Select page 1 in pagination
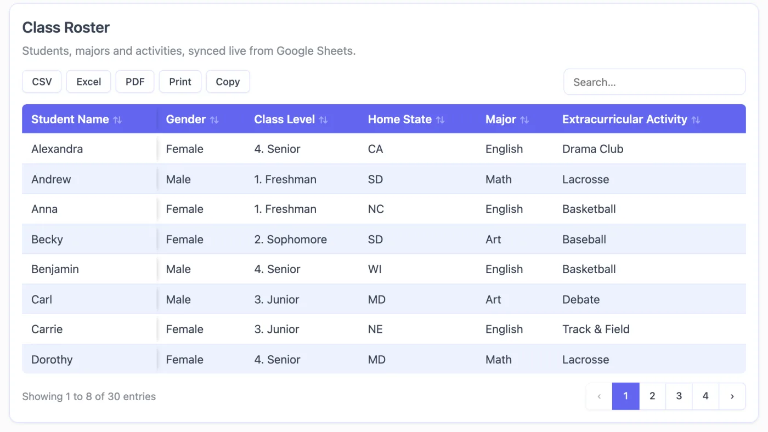This screenshot has width=768, height=432. [626, 396]
